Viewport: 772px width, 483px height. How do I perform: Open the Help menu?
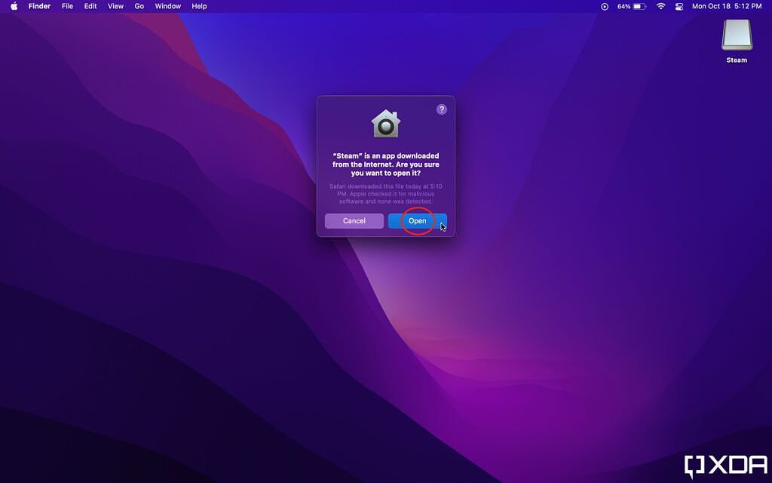[x=198, y=6]
